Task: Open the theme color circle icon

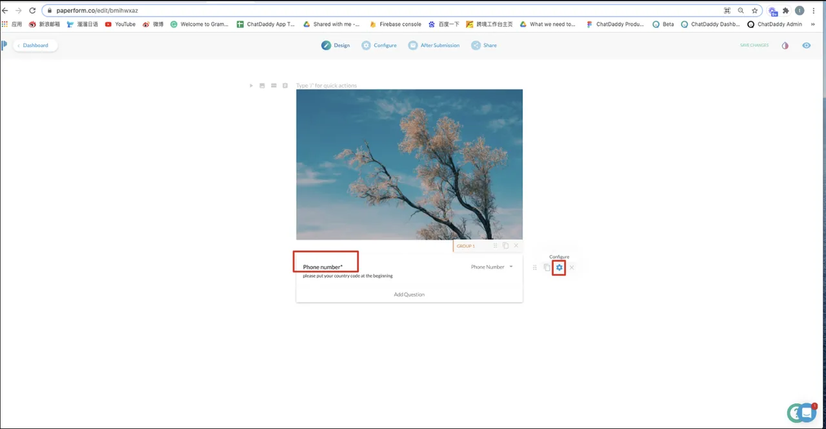Action: 785,46
